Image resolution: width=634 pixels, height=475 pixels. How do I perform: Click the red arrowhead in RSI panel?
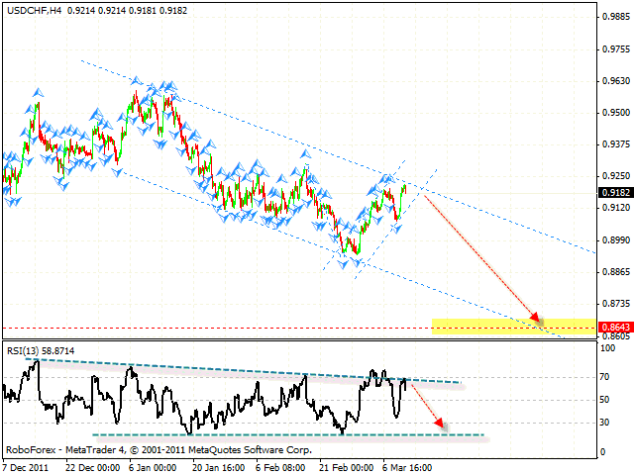(x=442, y=426)
